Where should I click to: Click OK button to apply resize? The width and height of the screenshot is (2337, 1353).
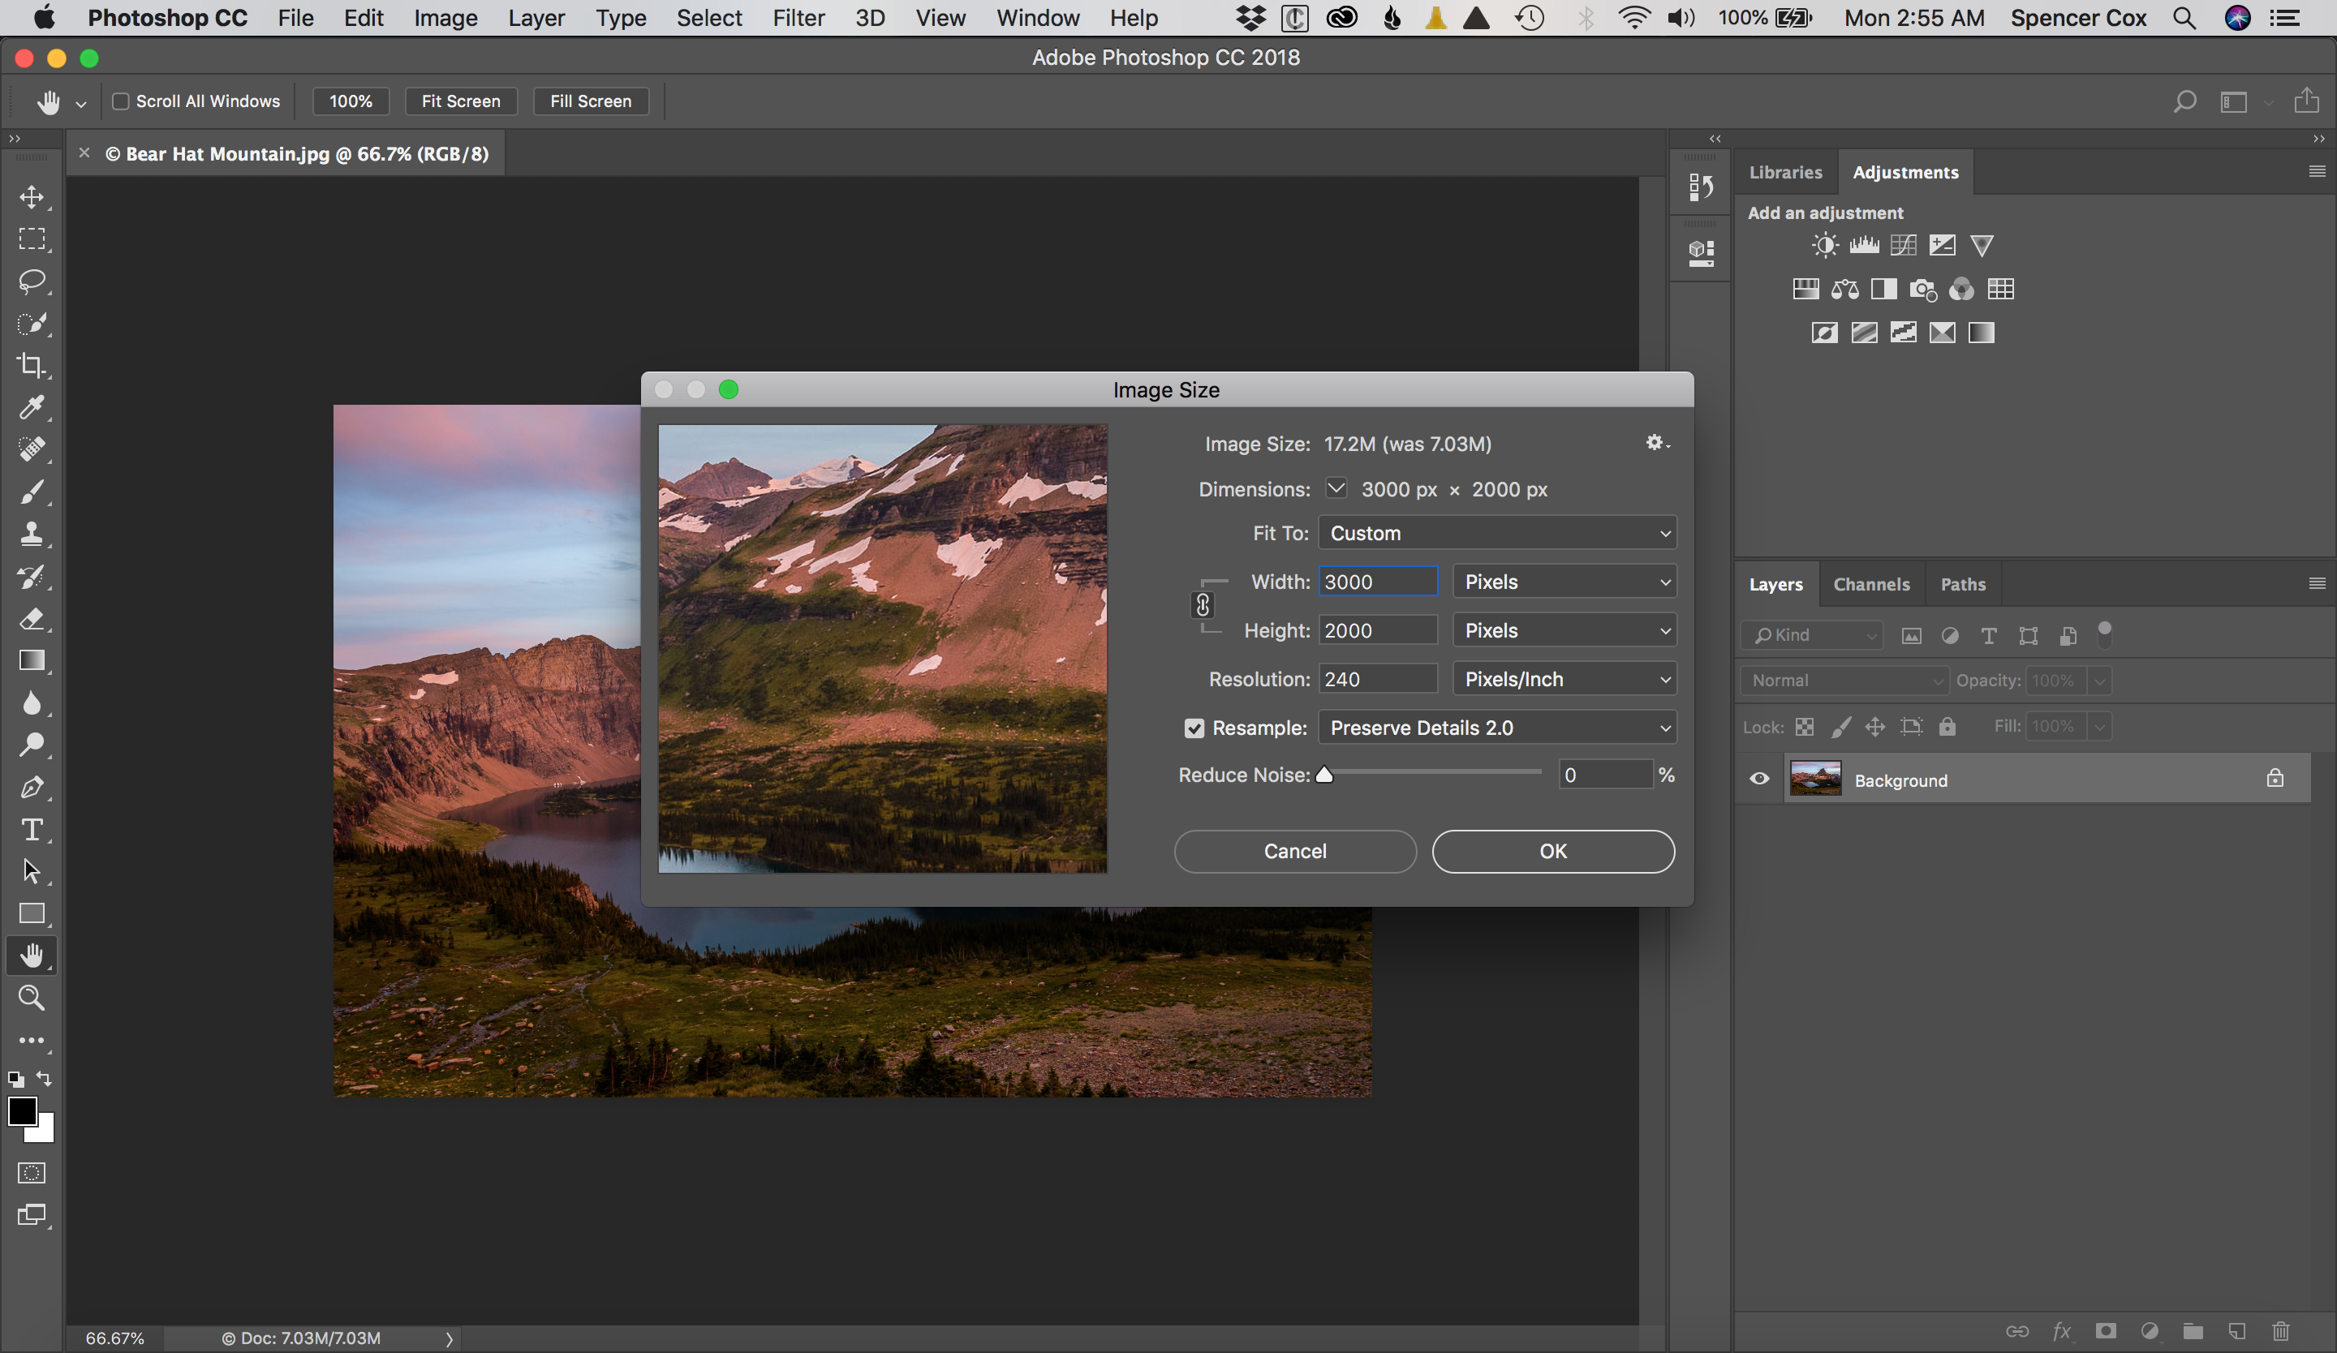pos(1551,850)
